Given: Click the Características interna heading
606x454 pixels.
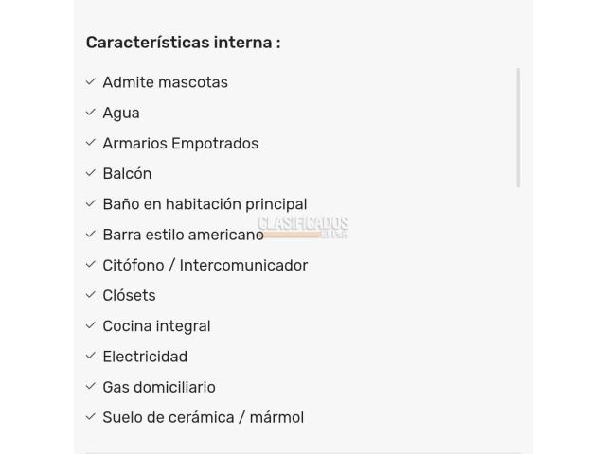Looking at the screenshot, I should (183, 43).
